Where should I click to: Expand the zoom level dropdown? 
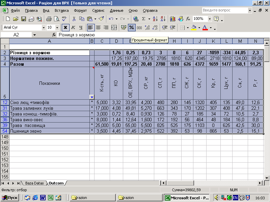pos(210,19)
